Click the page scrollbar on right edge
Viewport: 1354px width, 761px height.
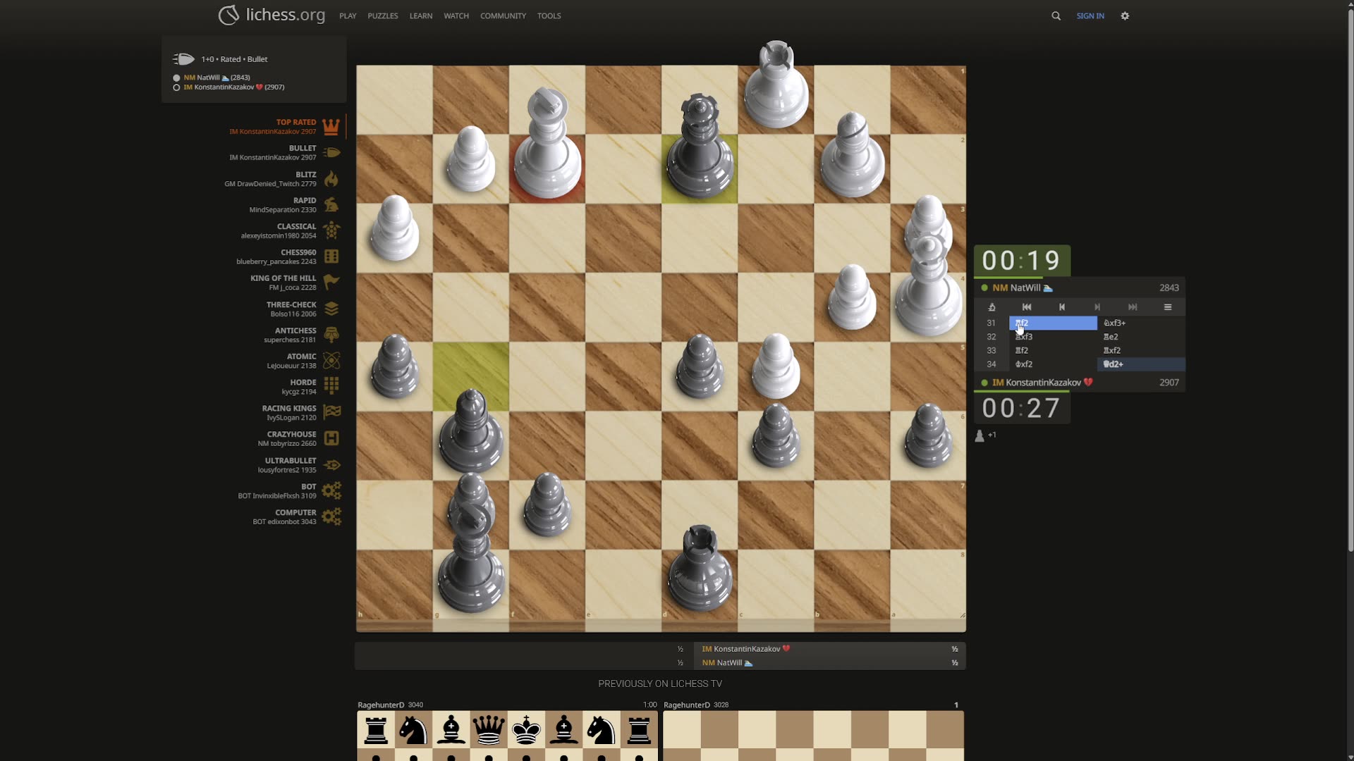(x=1350, y=282)
